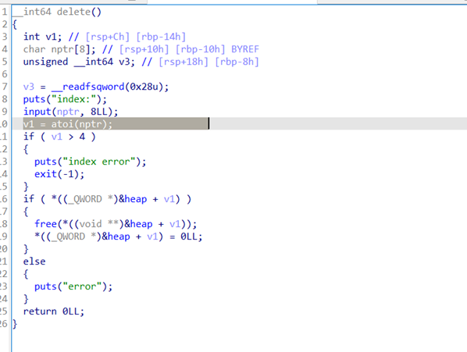Click the 'BYREF' comment annotation
This screenshot has width=467, height=352.
point(245,49)
